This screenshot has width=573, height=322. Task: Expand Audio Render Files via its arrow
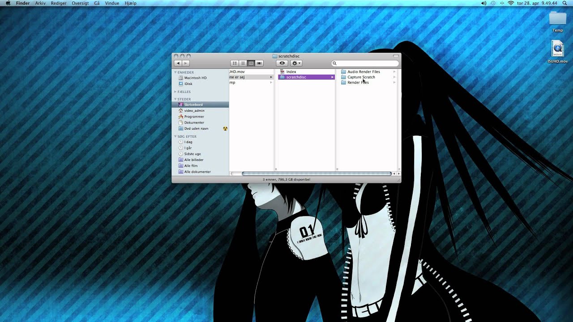pos(394,72)
